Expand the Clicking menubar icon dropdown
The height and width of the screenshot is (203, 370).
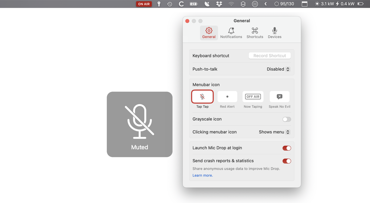pyautogui.click(x=274, y=132)
